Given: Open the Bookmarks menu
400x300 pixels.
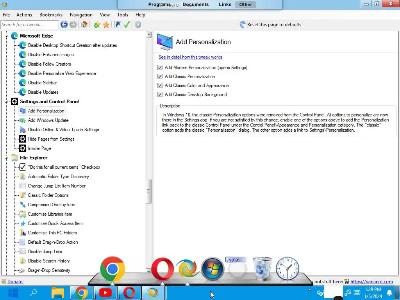Looking at the screenshot, I should (51, 15).
